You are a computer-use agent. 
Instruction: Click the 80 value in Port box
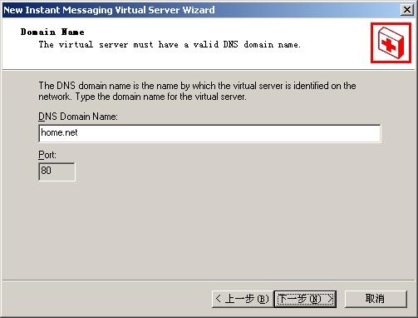click(46, 170)
